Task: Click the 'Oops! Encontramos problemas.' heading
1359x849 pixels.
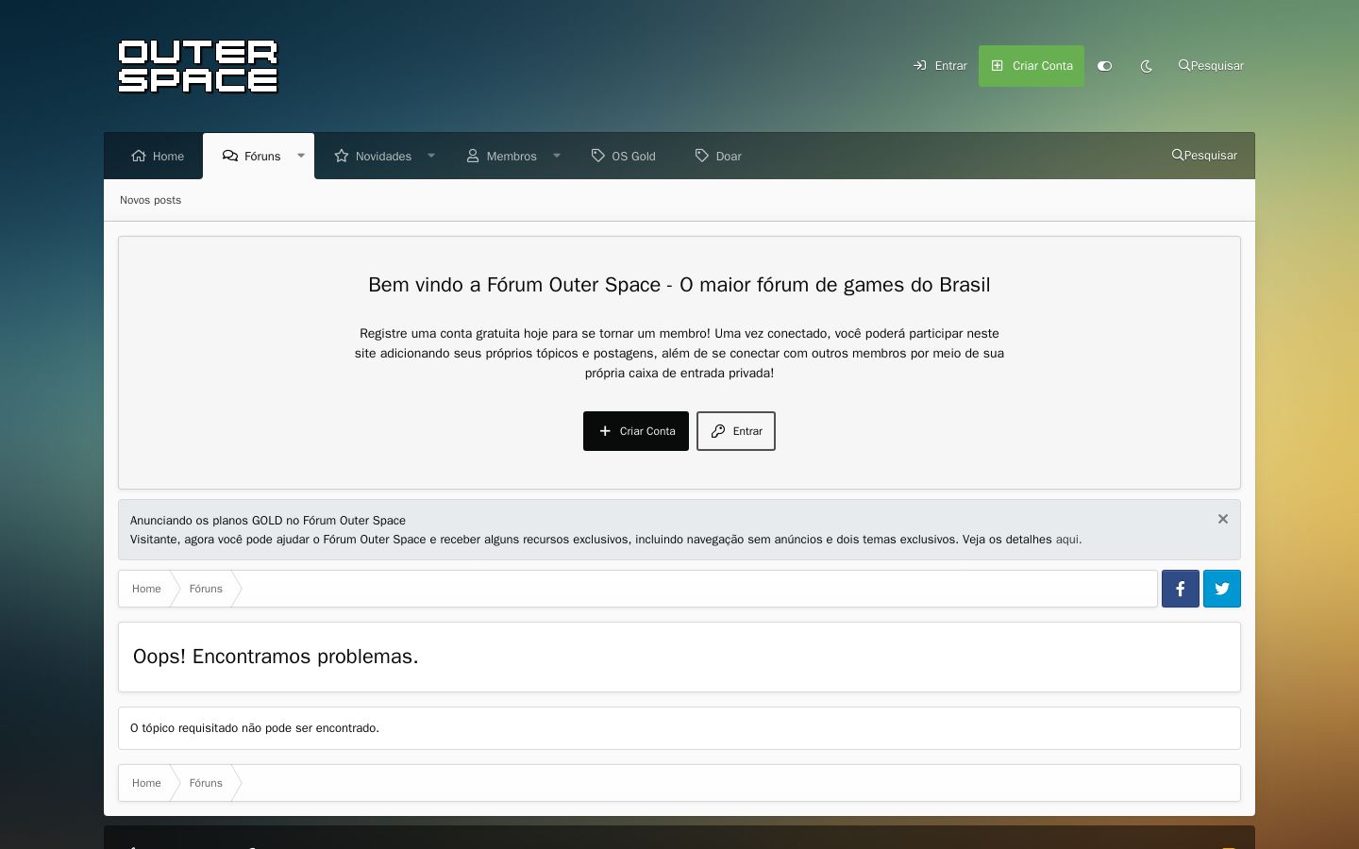Action: 276,657
